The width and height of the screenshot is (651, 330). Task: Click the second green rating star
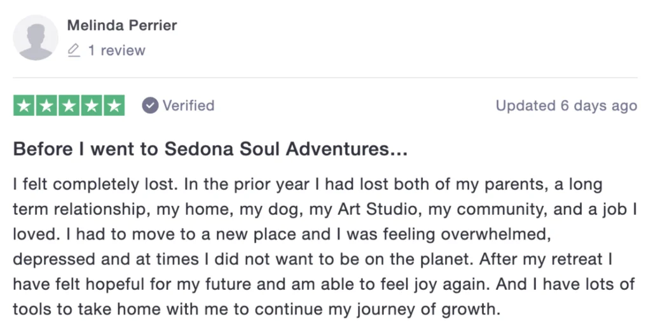tap(46, 106)
